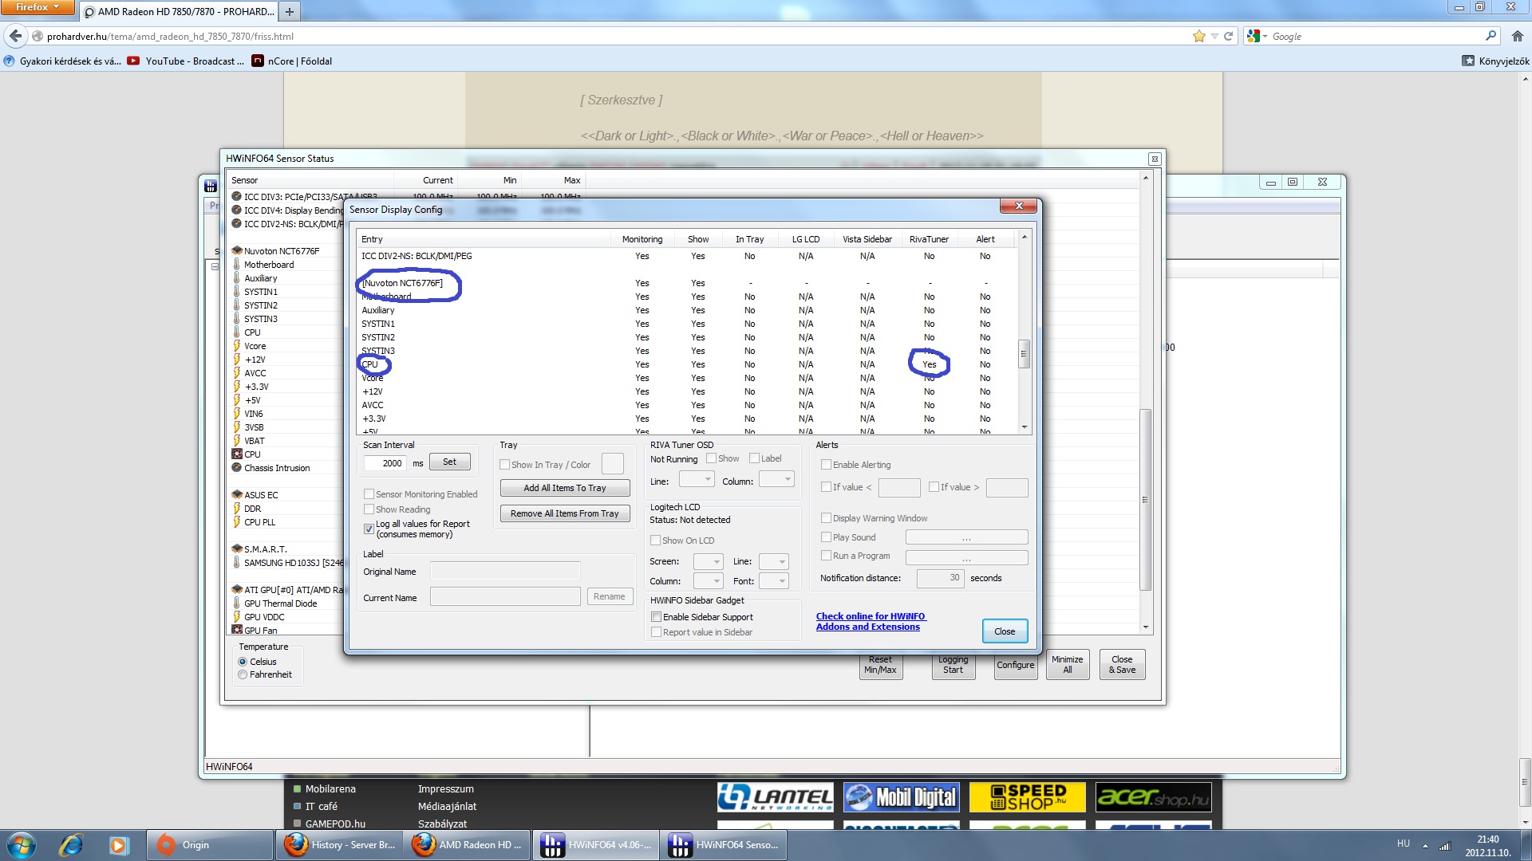Open the Logitech LCD Font dropdown

pyautogui.click(x=773, y=581)
